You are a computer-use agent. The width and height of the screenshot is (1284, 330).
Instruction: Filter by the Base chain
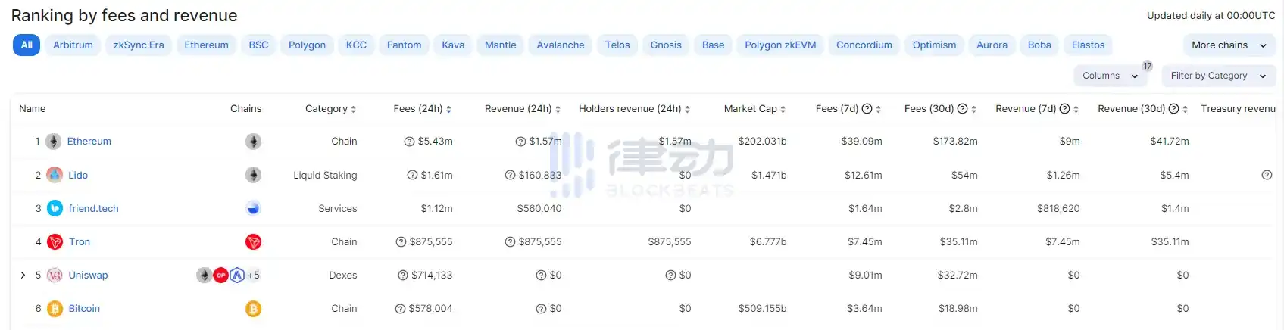pos(713,45)
